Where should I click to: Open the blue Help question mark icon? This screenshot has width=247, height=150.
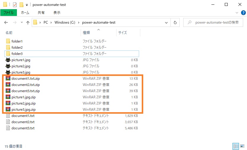[243, 13]
